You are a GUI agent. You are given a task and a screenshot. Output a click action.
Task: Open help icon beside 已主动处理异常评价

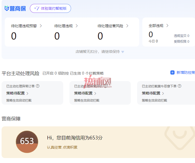[105, 86]
